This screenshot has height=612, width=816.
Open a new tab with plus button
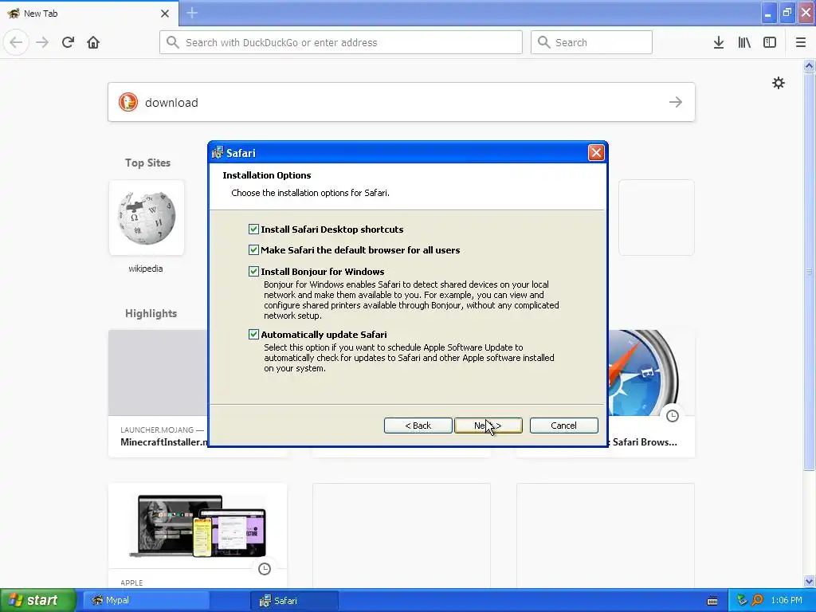[192, 13]
